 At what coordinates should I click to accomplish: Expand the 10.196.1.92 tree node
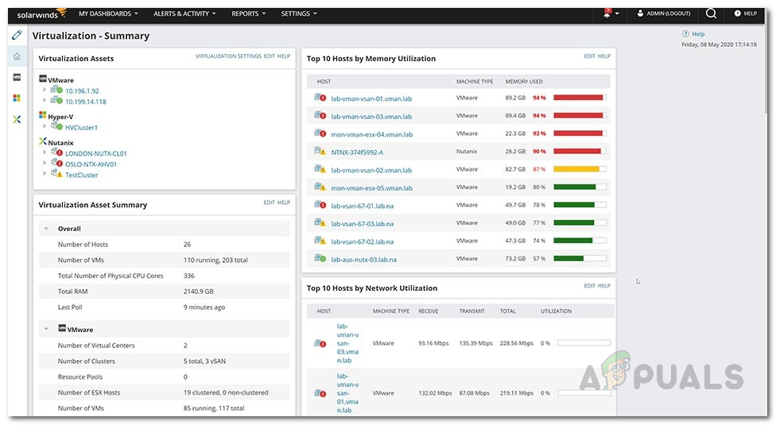(x=45, y=91)
